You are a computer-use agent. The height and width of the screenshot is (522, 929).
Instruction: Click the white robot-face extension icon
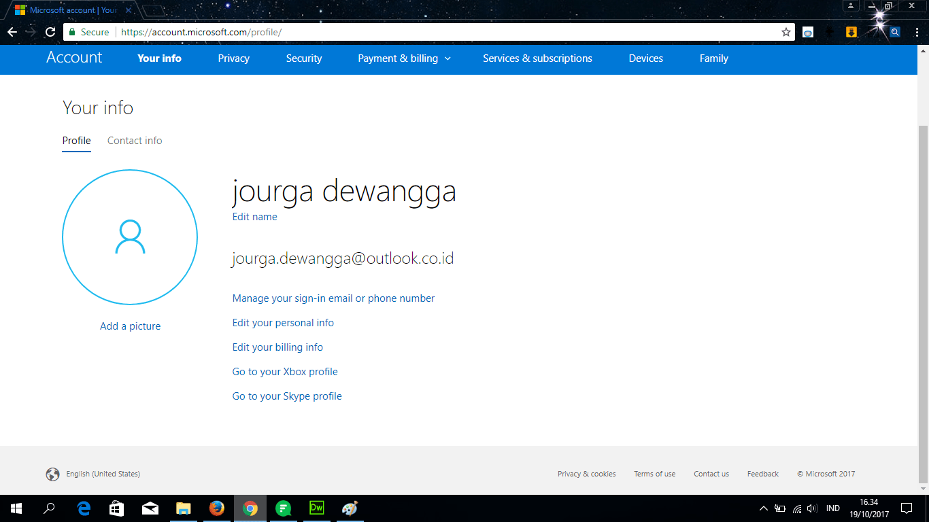click(808, 32)
